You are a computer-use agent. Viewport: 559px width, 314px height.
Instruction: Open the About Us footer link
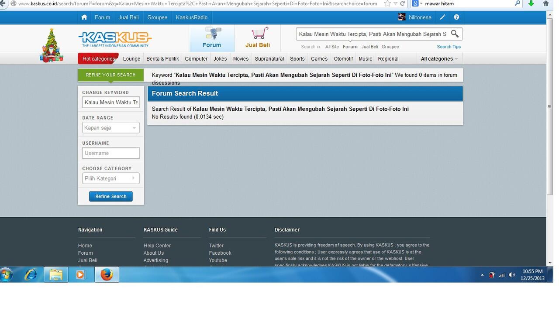click(x=154, y=253)
